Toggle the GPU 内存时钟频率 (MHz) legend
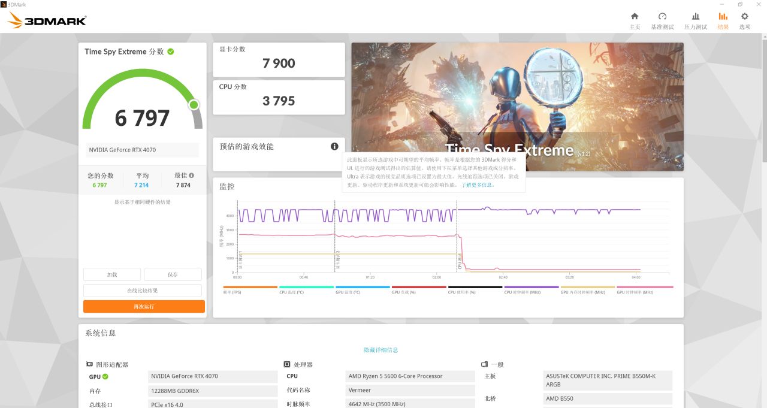 (x=588, y=290)
